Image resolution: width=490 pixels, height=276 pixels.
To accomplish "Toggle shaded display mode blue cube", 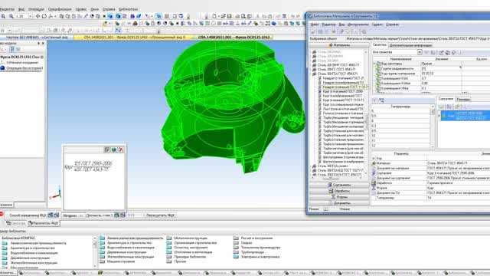I will pyautogui.click(x=110, y=16).
